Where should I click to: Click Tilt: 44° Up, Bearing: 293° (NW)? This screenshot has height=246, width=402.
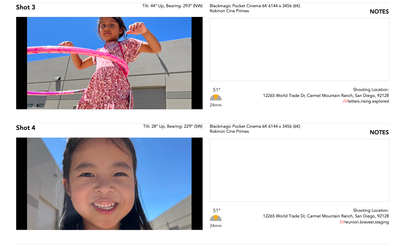(172, 6)
